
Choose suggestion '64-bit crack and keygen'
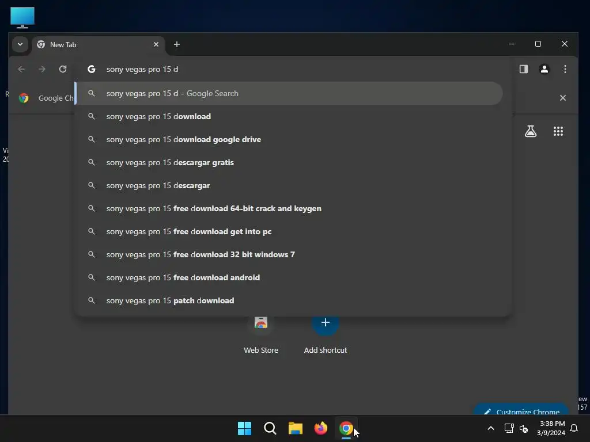coord(289,208)
